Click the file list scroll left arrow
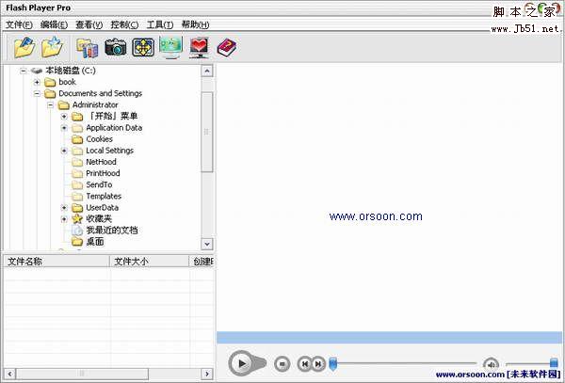The height and width of the screenshot is (383, 565). [9, 374]
